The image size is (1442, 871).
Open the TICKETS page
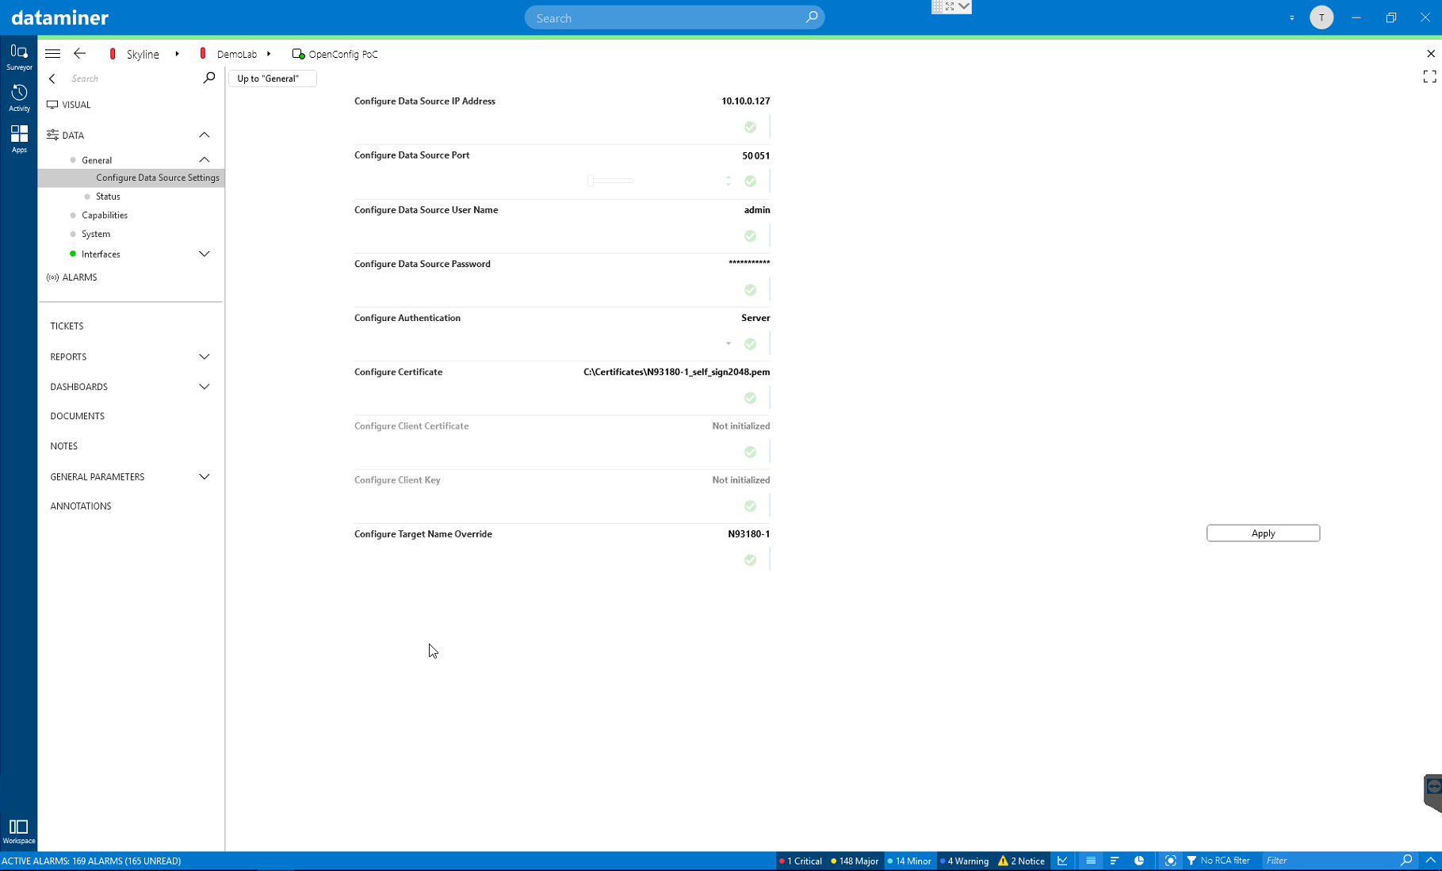pos(67,326)
